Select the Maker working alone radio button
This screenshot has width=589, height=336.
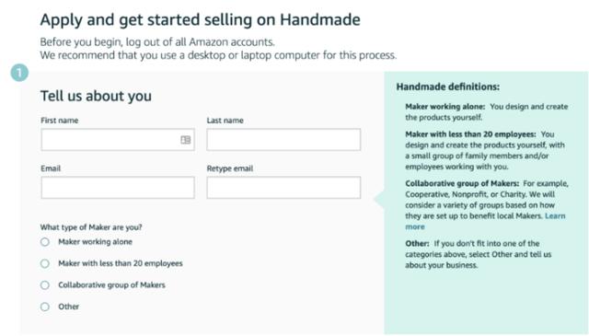[x=45, y=242]
